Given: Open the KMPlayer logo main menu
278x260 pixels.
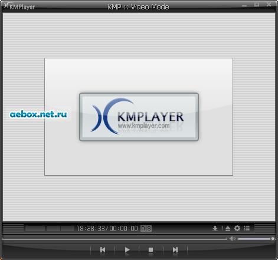Looking at the screenshot, I should [19, 6].
